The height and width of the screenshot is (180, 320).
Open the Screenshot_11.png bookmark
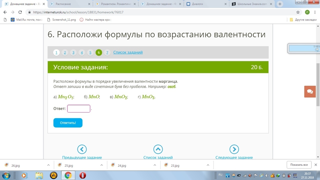[x=62, y=20]
